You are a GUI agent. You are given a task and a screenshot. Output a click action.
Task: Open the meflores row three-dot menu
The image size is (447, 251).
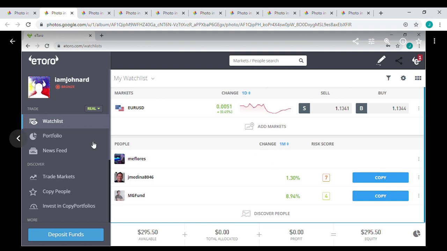pos(419,159)
